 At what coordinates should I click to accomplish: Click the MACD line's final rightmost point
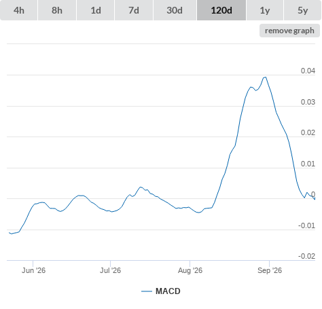[315, 199]
